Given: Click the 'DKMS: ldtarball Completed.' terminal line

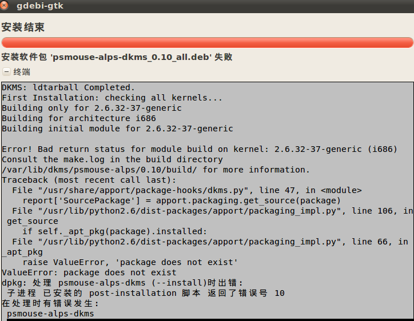Looking at the screenshot, I should click(x=69, y=87).
